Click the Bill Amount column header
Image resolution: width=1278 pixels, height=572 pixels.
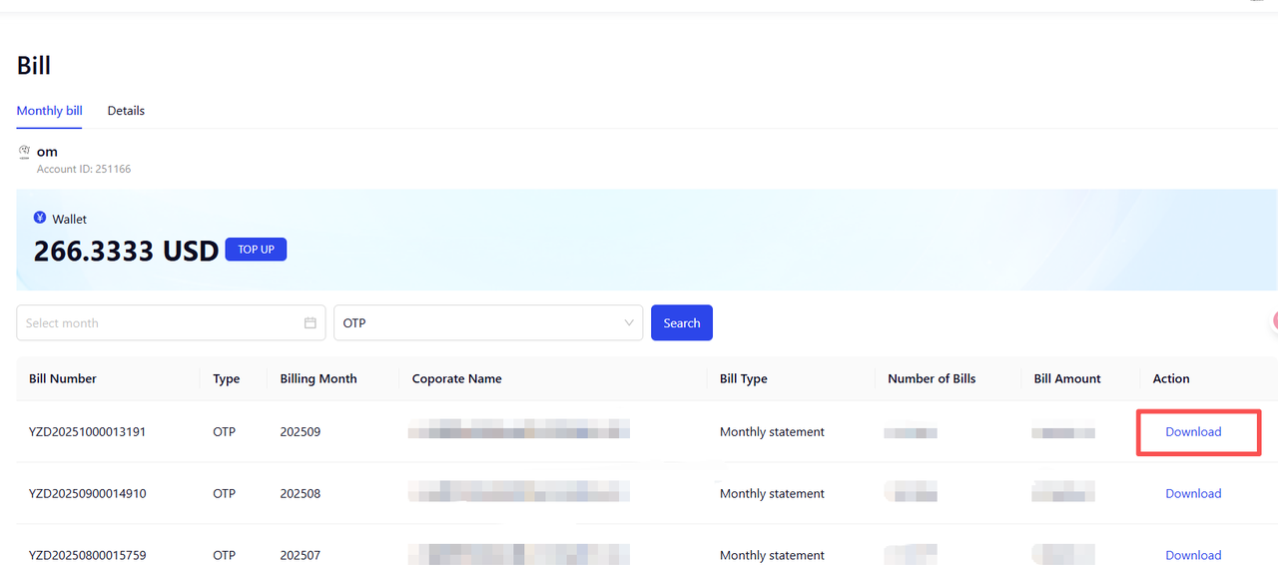pyautogui.click(x=1067, y=379)
